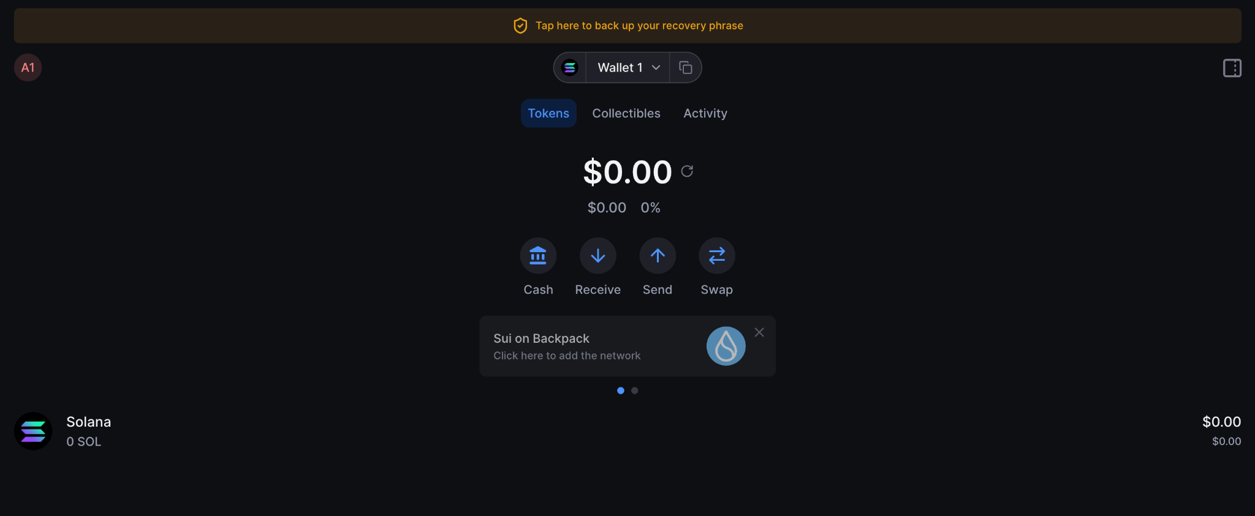The width and height of the screenshot is (1255, 516).
Task: Click the balance refresh icon
Action: (x=687, y=171)
